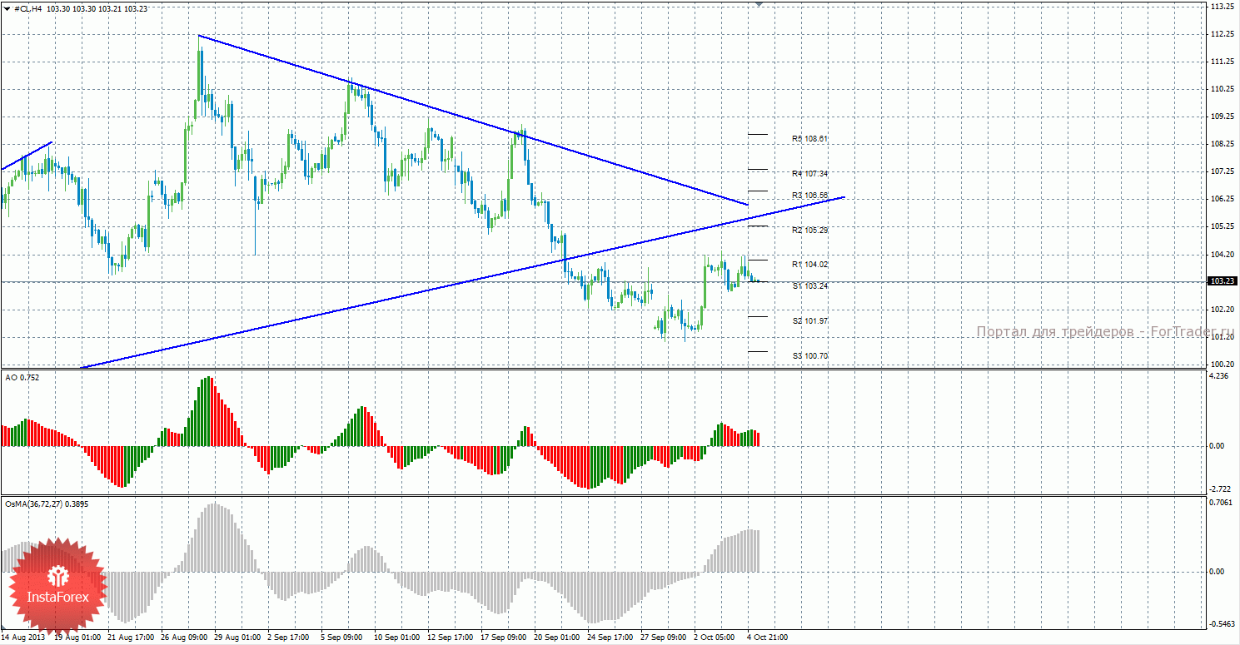Click the "R2 105.29" pivot label
The image size is (1240, 645).
coord(810,230)
